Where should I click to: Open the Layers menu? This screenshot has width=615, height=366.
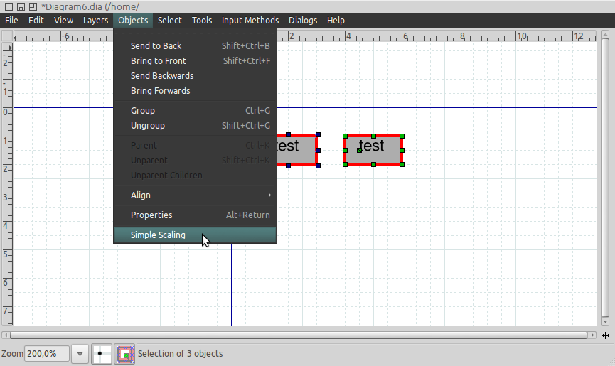tap(95, 21)
